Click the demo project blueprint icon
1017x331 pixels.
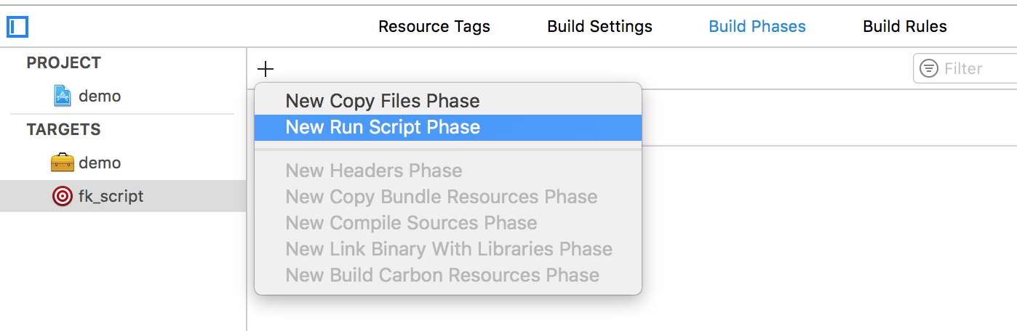tap(63, 96)
